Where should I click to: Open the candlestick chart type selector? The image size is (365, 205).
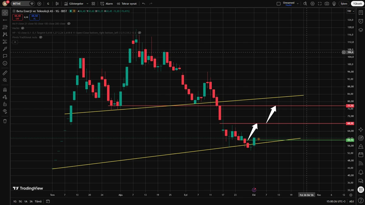(x=57, y=4)
